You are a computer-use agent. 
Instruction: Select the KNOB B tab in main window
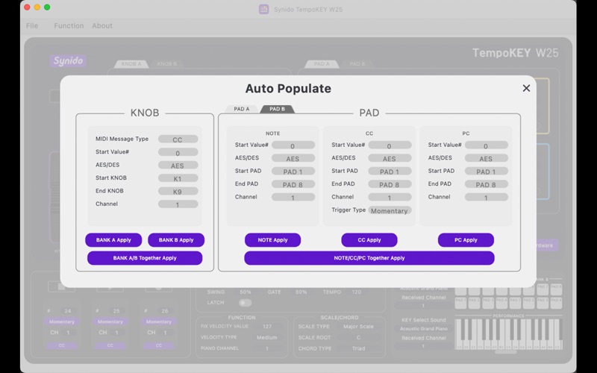166,64
